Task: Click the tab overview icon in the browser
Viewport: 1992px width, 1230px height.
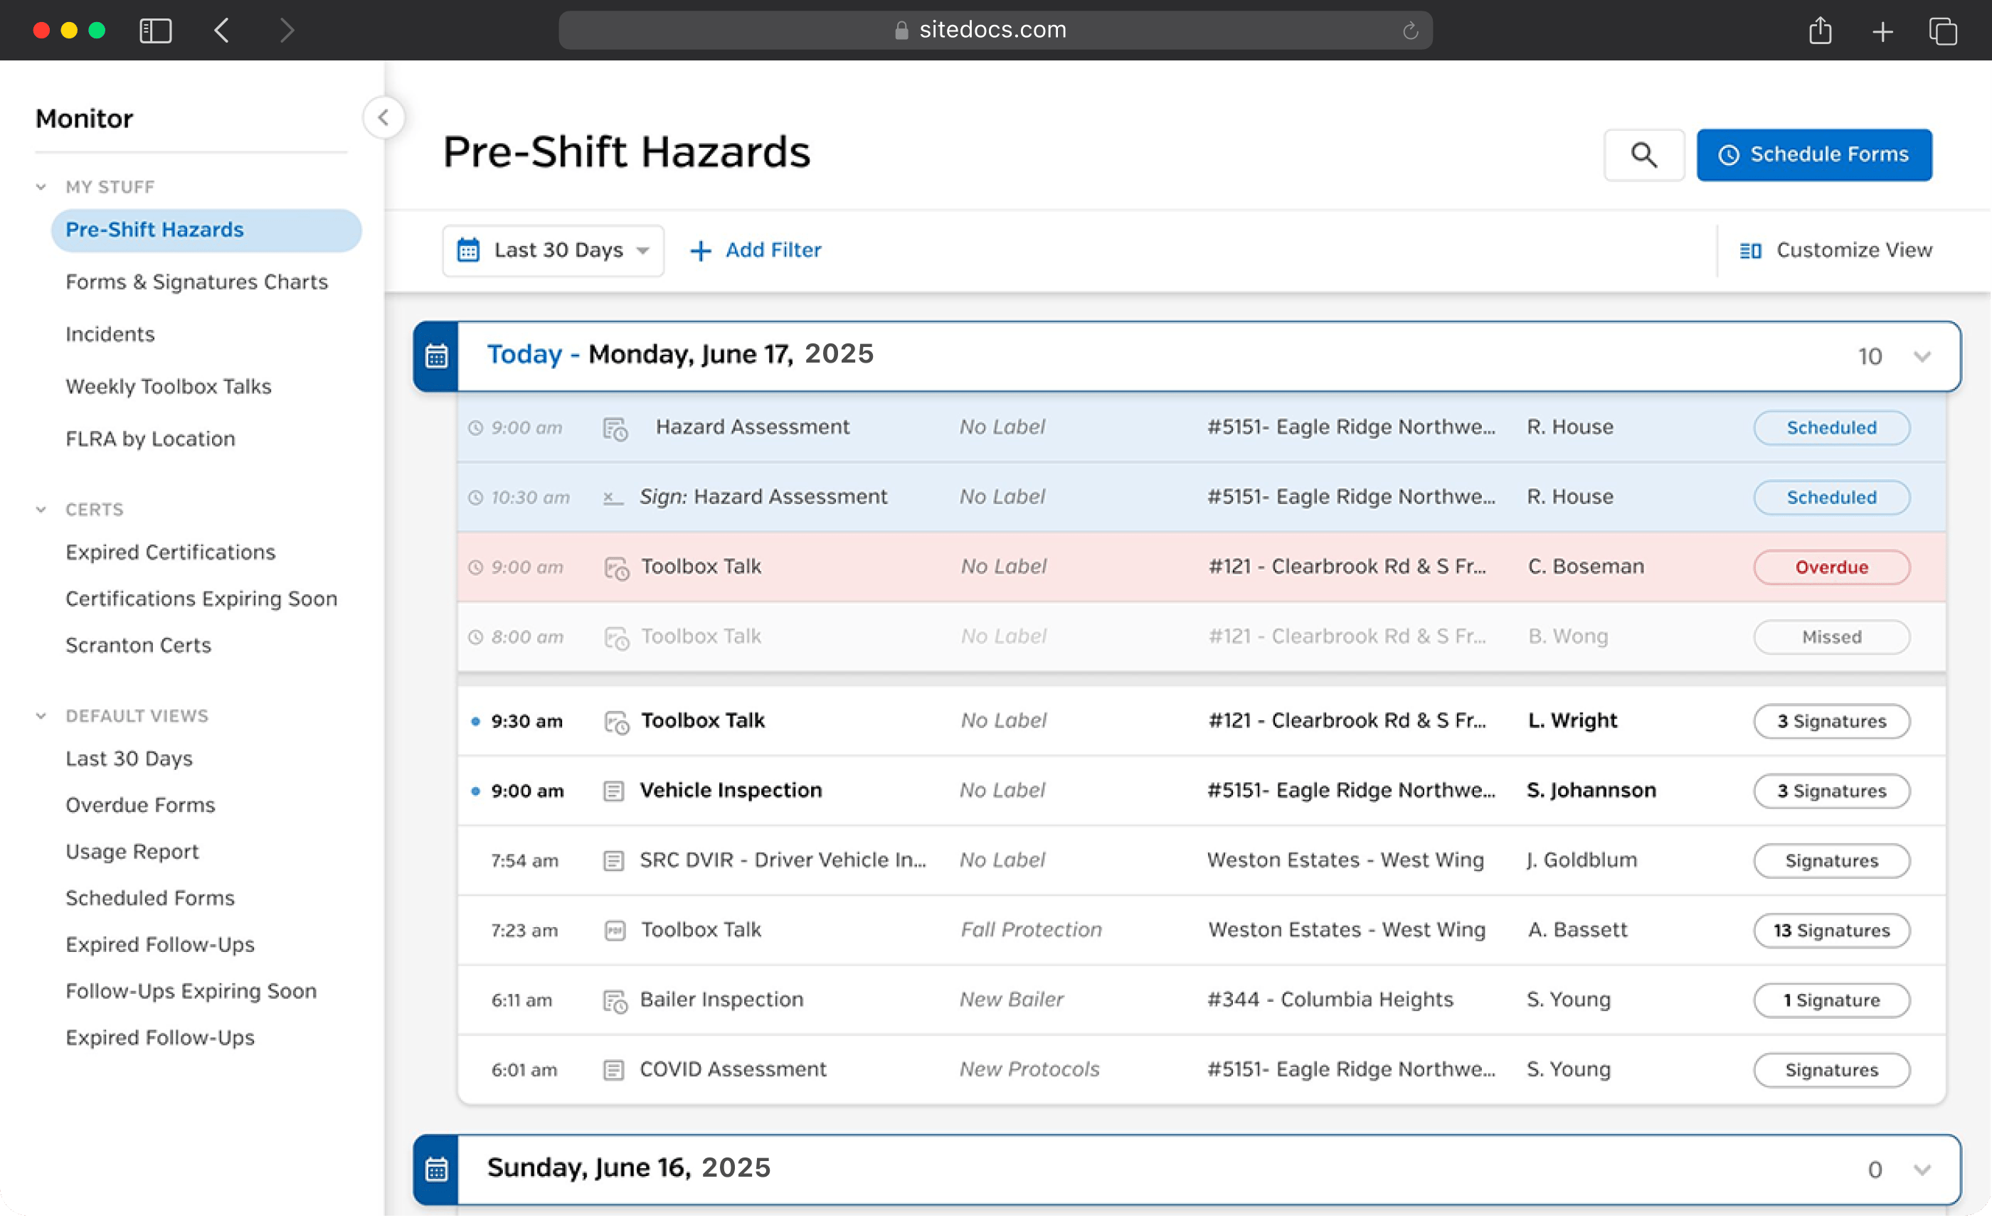Action: (x=1942, y=31)
